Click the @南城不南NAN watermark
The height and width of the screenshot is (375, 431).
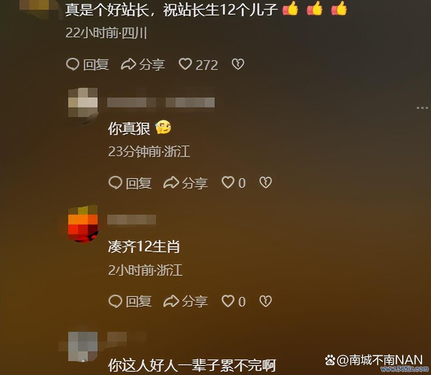pyautogui.click(x=374, y=360)
